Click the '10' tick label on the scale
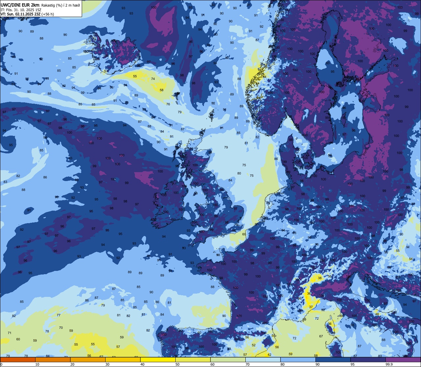The height and width of the screenshot is (367, 421). [37, 364]
